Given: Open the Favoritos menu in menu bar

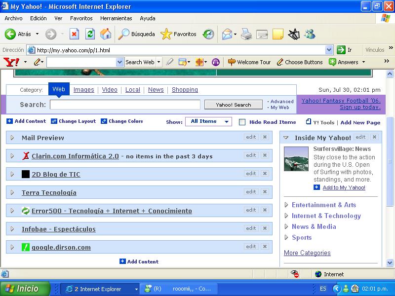Looking at the screenshot, I should (81, 18).
